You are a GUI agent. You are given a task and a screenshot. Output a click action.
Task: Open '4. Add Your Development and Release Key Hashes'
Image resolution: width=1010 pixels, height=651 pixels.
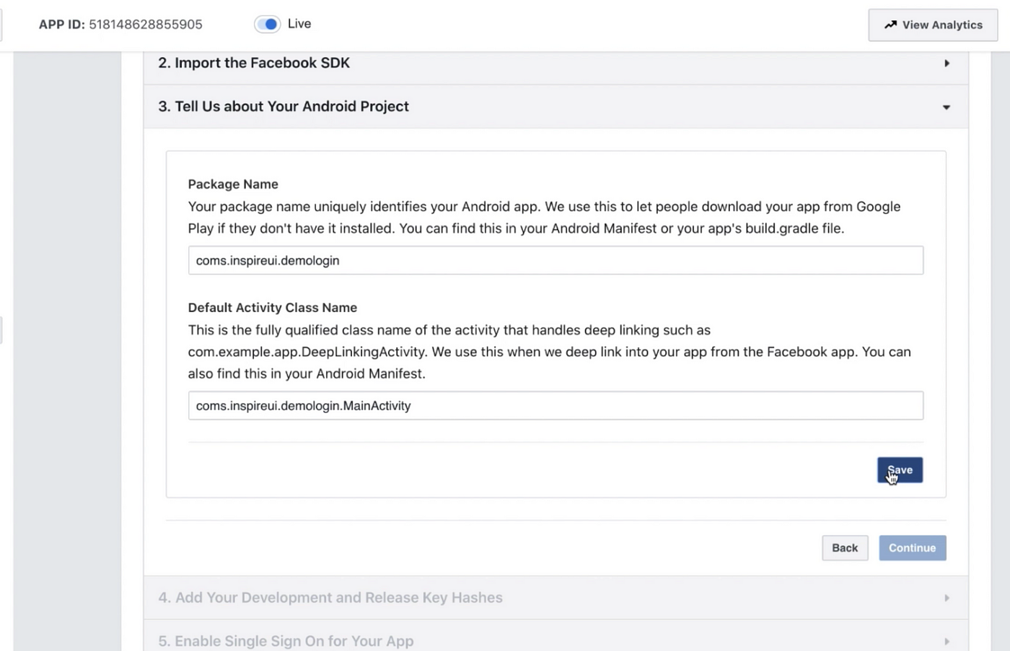[330, 598]
